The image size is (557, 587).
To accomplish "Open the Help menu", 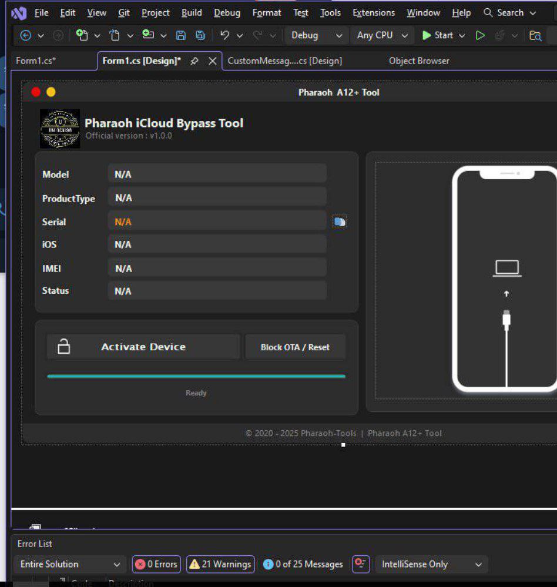I will pos(461,13).
